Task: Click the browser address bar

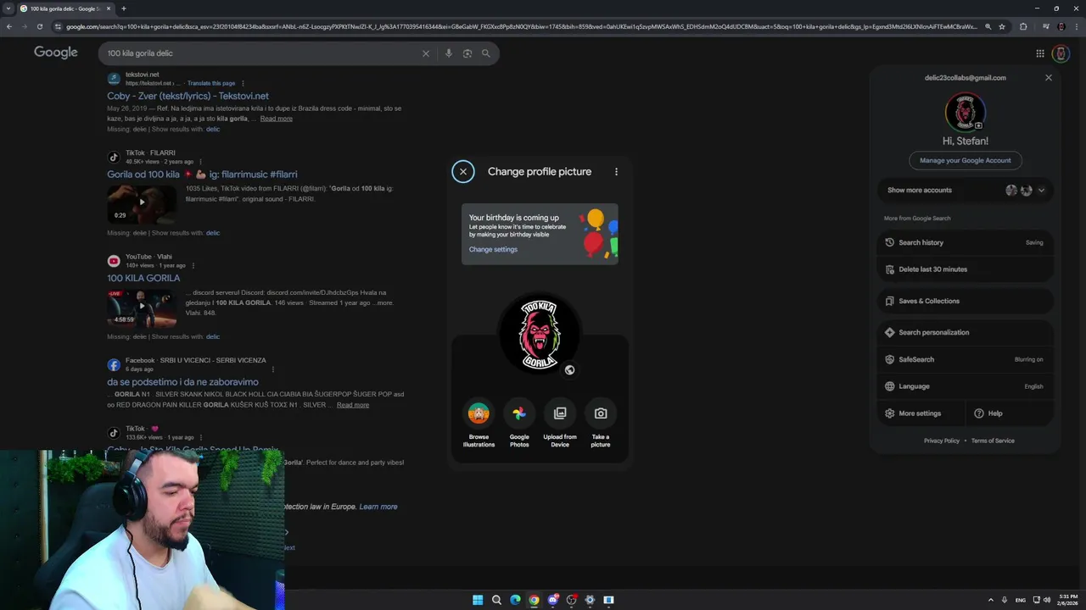Action: coord(522,26)
